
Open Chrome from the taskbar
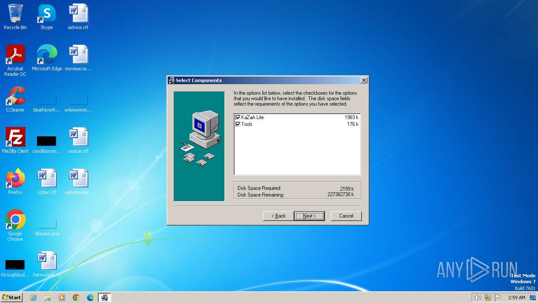tap(76, 298)
